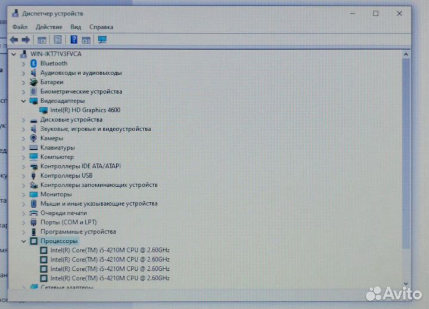Expand the Bluetooth category

pos(23,64)
